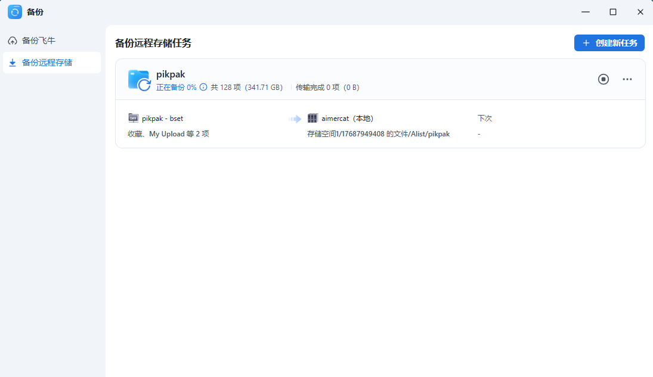Viewport: 653px width, 377px height.
Task: Click the plus icon in 创建新任务 button
Action: click(x=586, y=43)
